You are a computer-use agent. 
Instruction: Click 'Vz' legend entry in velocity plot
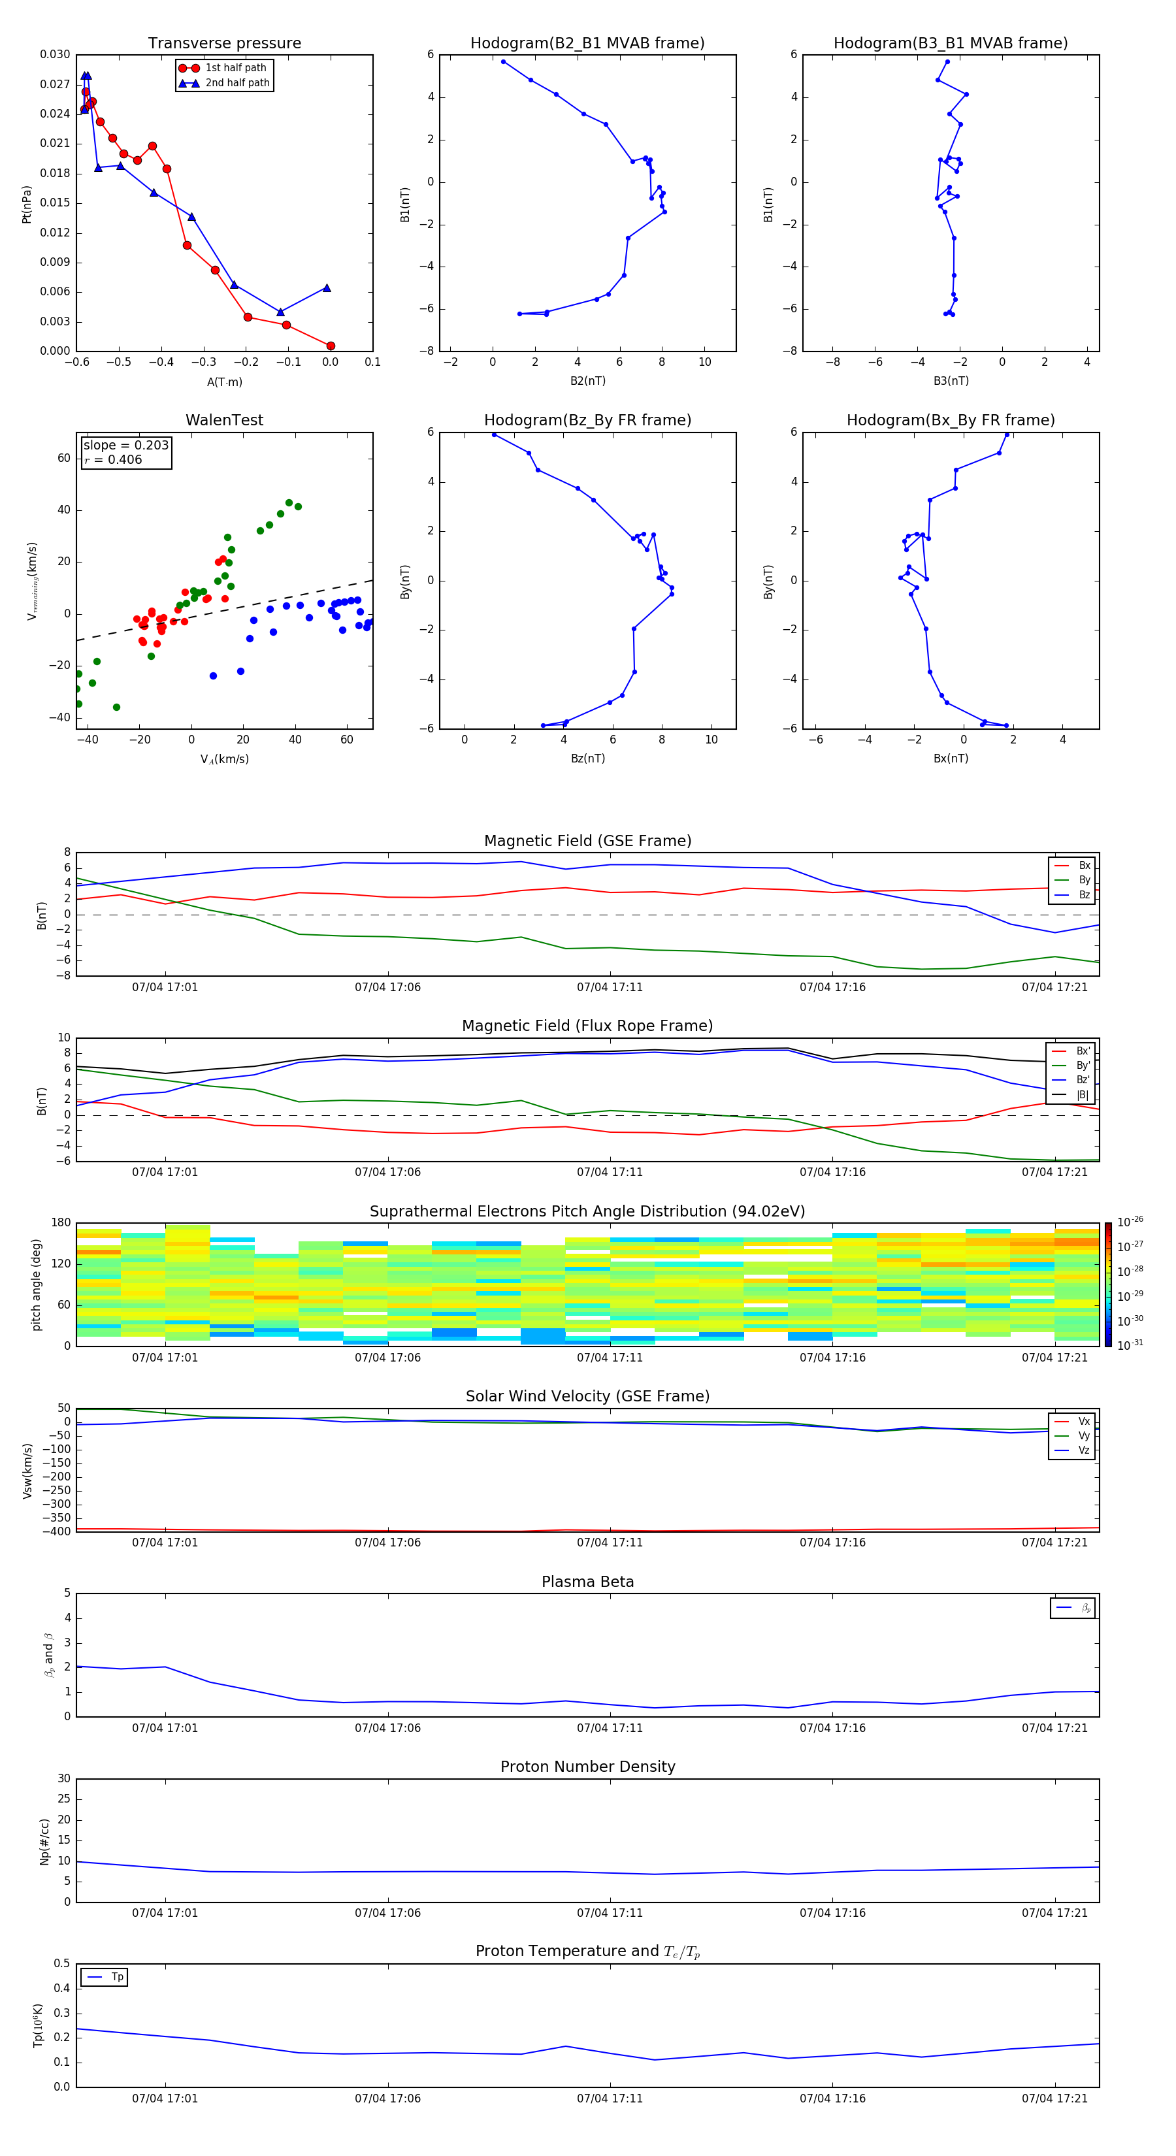[x=1072, y=1450]
